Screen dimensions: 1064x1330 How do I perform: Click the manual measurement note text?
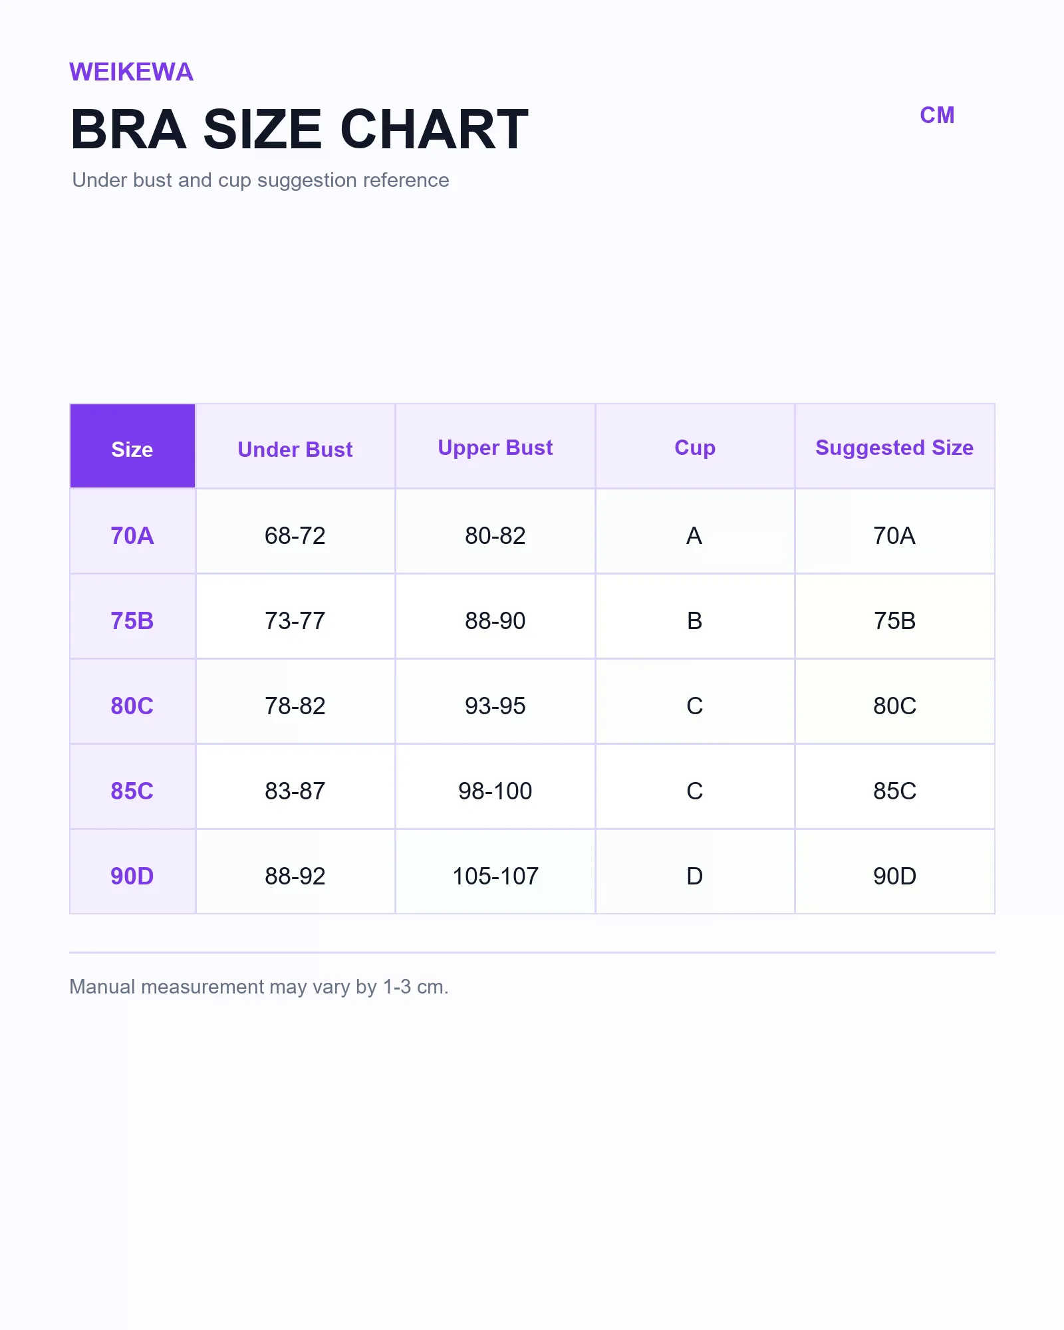point(259,987)
